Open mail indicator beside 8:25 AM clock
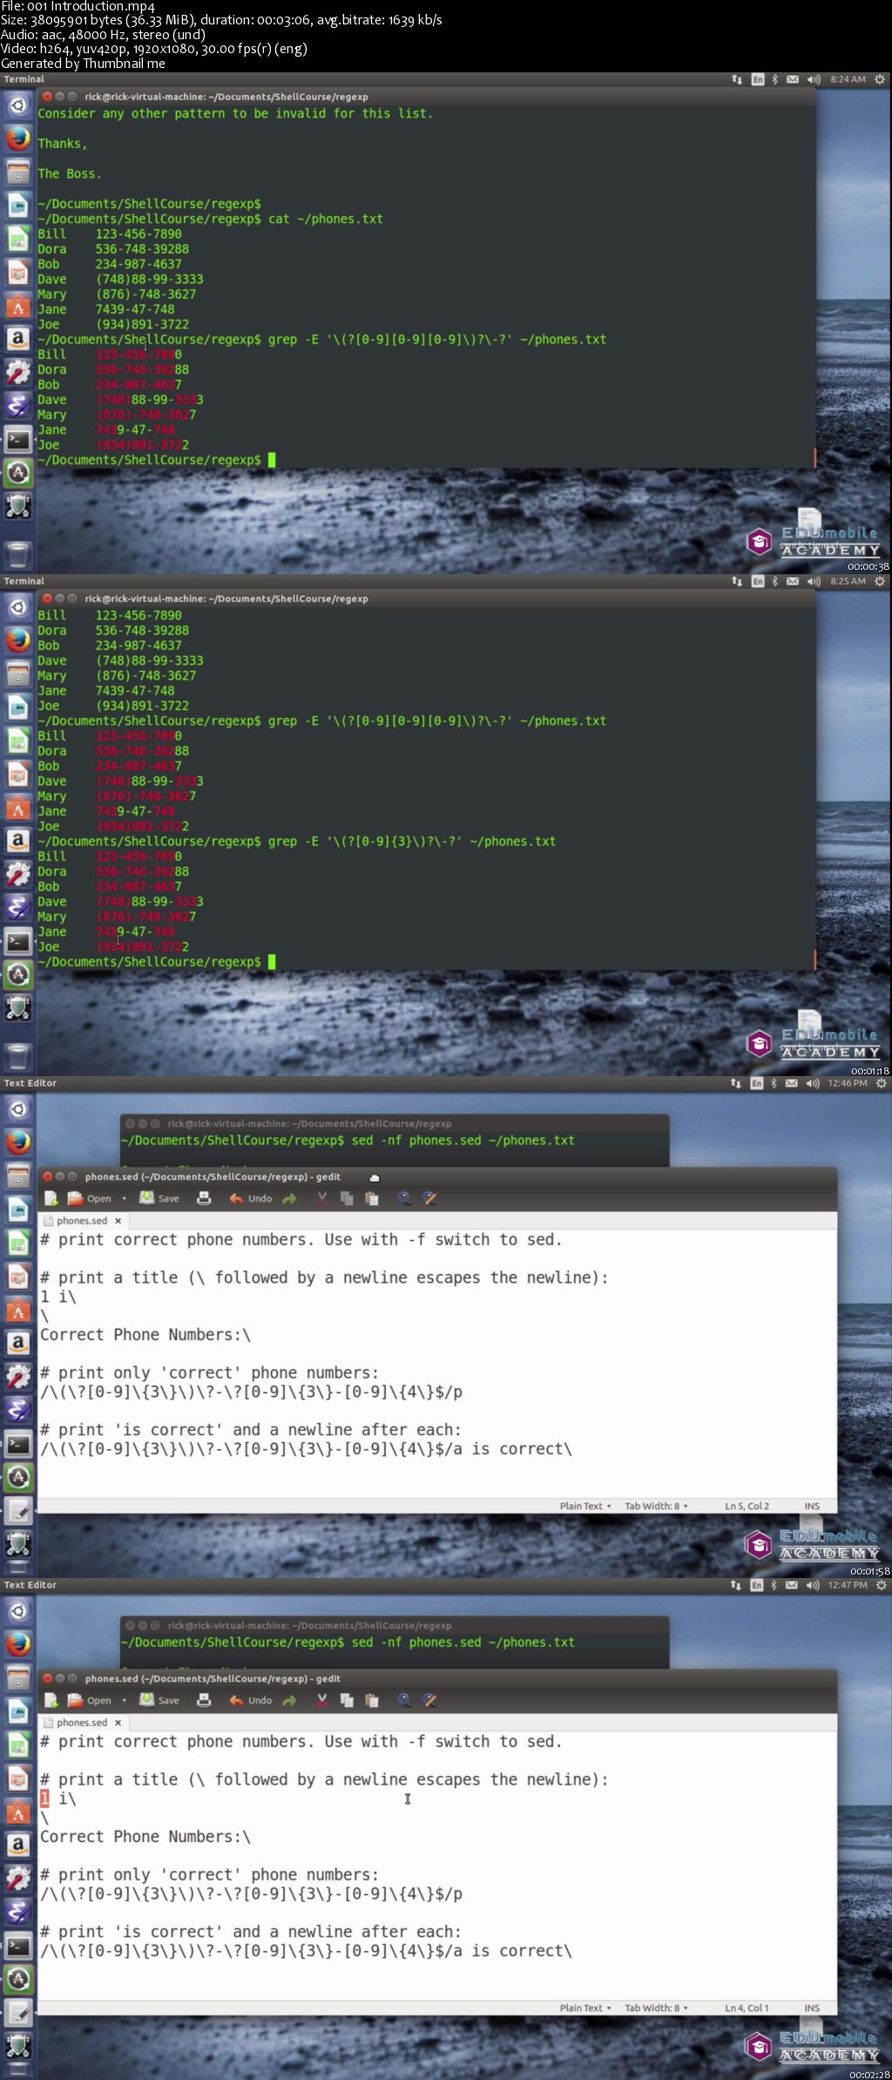This screenshot has height=2080, width=892. click(x=792, y=581)
